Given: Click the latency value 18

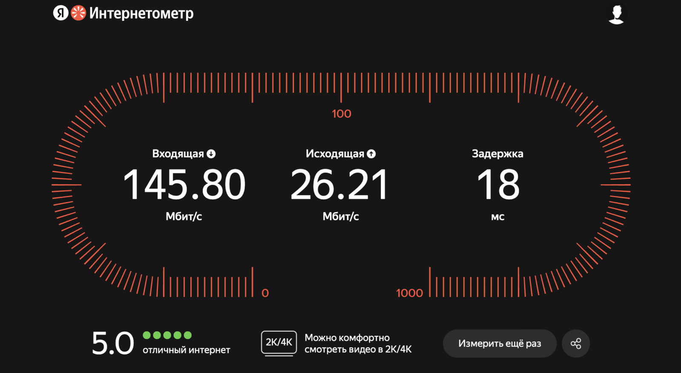Looking at the screenshot, I should [498, 185].
